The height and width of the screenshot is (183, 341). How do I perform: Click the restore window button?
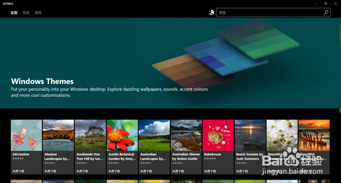[326, 3]
